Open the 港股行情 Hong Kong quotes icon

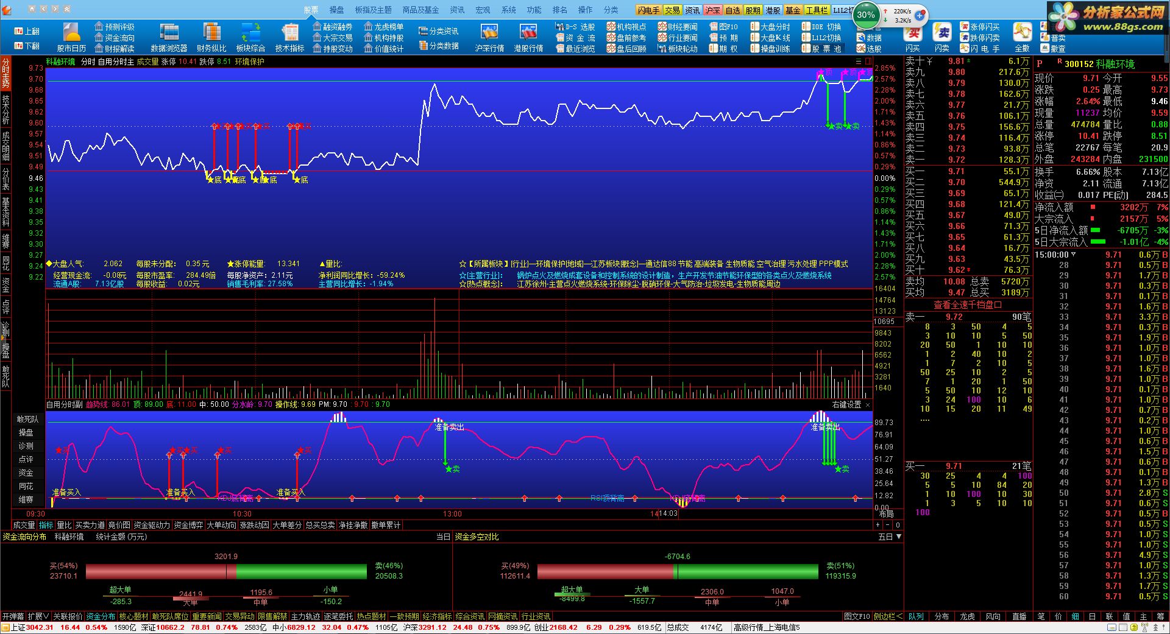[528, 37]
